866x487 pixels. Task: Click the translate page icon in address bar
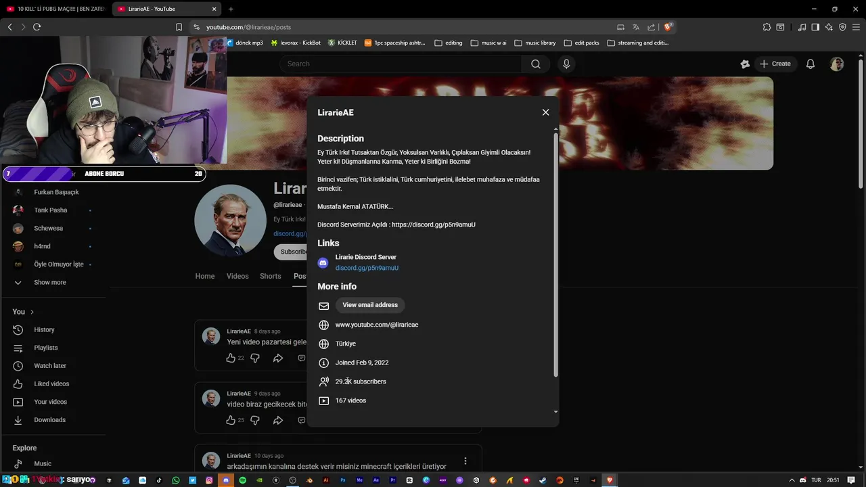coord(636,27)
